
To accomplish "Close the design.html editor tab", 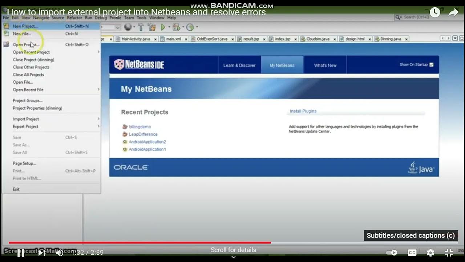I will [369, 39].
